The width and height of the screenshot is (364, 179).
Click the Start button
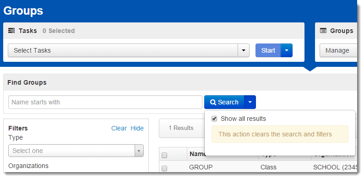click(268, 50)
